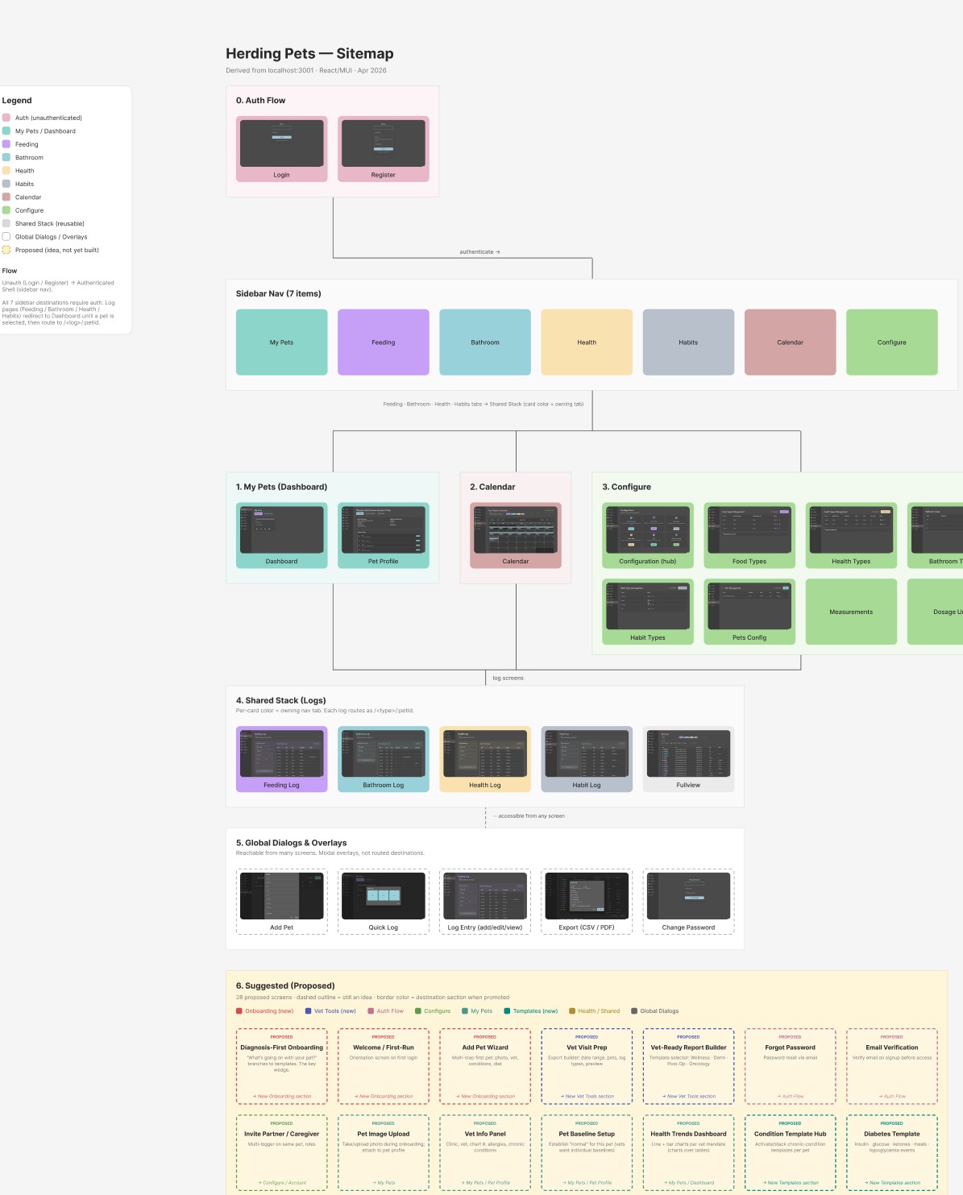Click the Auth (unauthenticated) legend swatch
Screen dimensions: 963x1195
(x=6, y=118)
